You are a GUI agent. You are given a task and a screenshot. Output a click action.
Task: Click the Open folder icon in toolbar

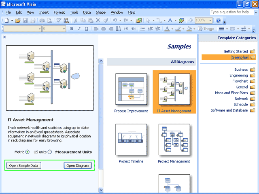[x=18, y=20]
